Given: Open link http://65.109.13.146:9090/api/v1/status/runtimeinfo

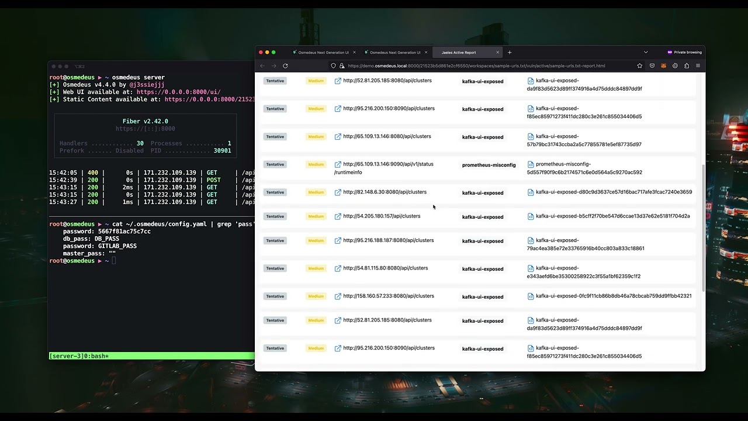Looking at the screenshot, I should pos(384,168).
